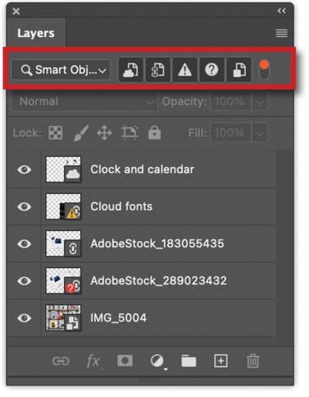Close the Layers panel
Viewport: 309px width, 397px height.
pyautogui.click(x=16, y=11)
